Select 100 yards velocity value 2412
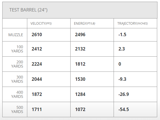This screenshot has height=120, width=160. 37,49
